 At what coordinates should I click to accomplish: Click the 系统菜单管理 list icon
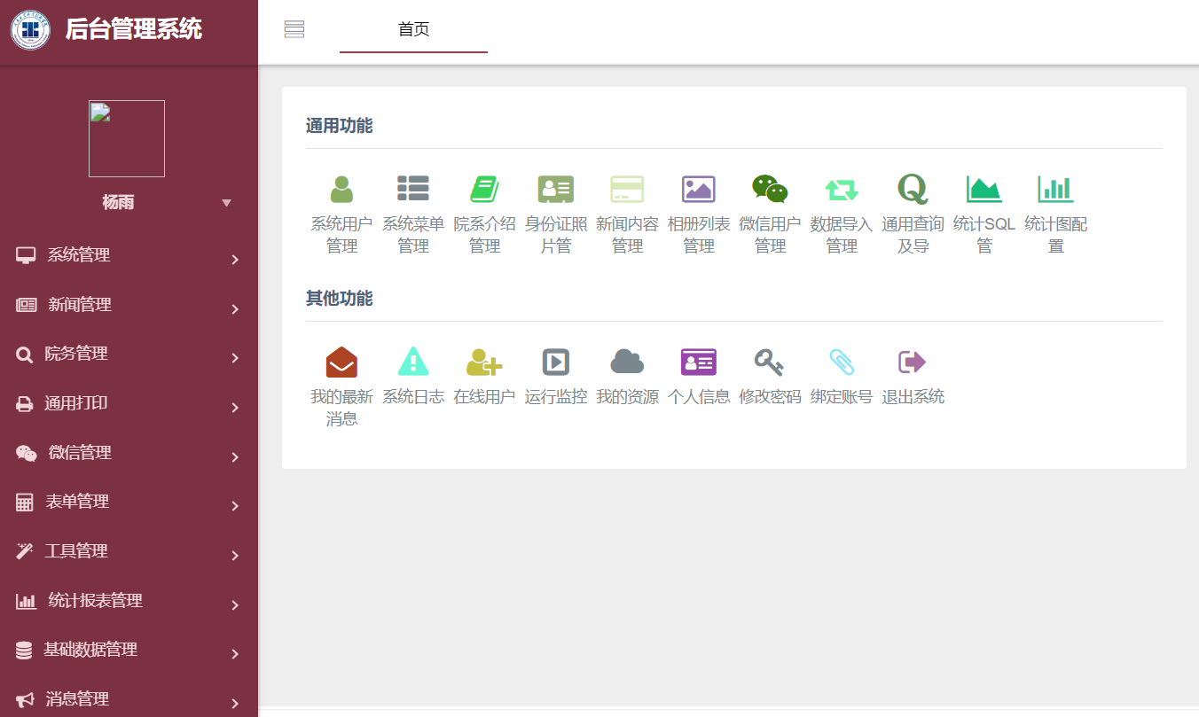click(x=413, y=189)
